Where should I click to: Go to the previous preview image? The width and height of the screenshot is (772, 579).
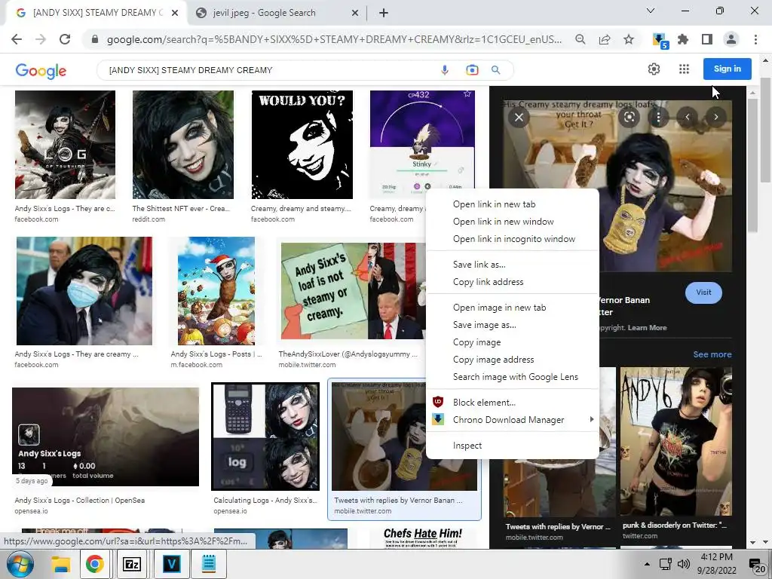pyautogui.click(x=688, y=117)
